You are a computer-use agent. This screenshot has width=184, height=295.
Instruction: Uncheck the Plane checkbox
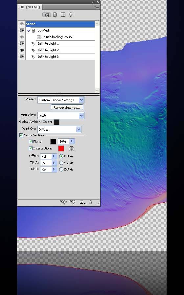coord(31,141)
